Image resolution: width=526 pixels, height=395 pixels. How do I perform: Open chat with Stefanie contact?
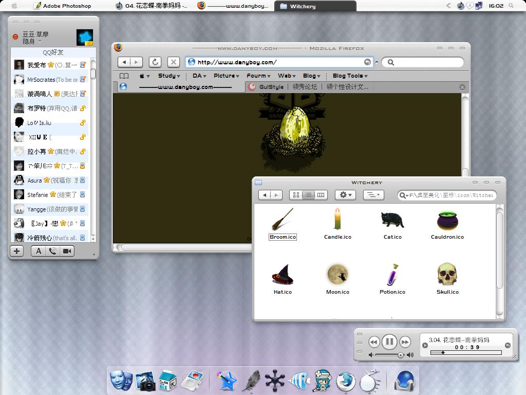pyautogui.click(x=50, y=195)
